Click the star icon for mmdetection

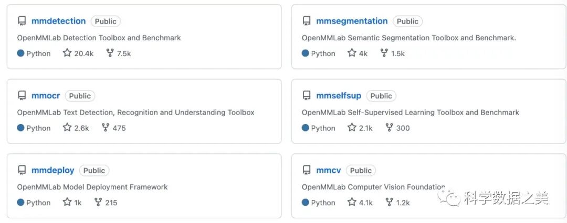click(x=67, y=53)
